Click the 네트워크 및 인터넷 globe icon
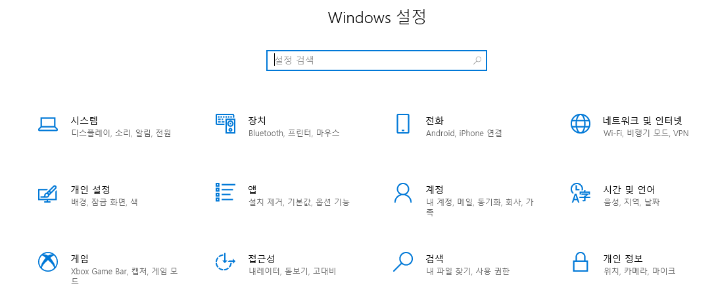The height and width of the screenshot is (296, 714). [581, 124]
